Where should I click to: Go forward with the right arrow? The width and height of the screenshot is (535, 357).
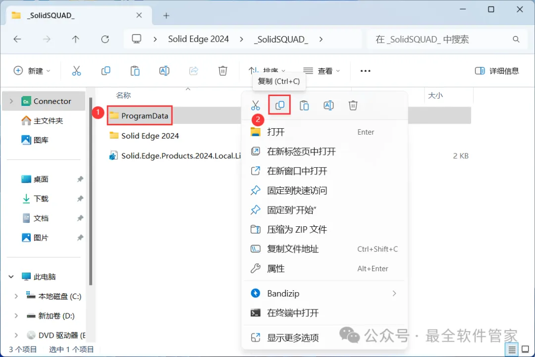point(47,39)
